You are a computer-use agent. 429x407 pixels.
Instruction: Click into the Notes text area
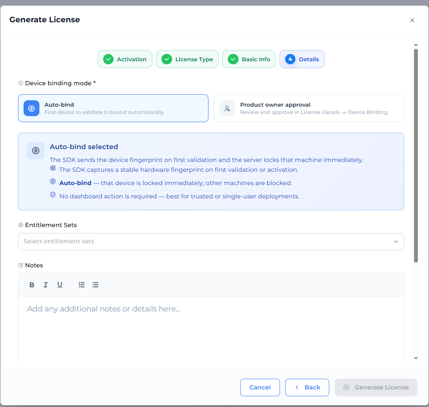211,329
